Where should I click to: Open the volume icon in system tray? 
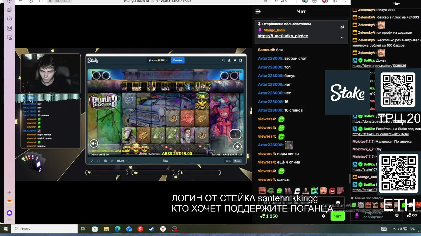(x=400, y=229)
